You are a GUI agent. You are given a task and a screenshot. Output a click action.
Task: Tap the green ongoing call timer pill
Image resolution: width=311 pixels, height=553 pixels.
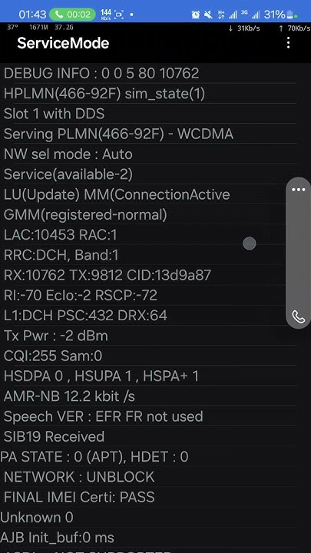tap(72, 15)
